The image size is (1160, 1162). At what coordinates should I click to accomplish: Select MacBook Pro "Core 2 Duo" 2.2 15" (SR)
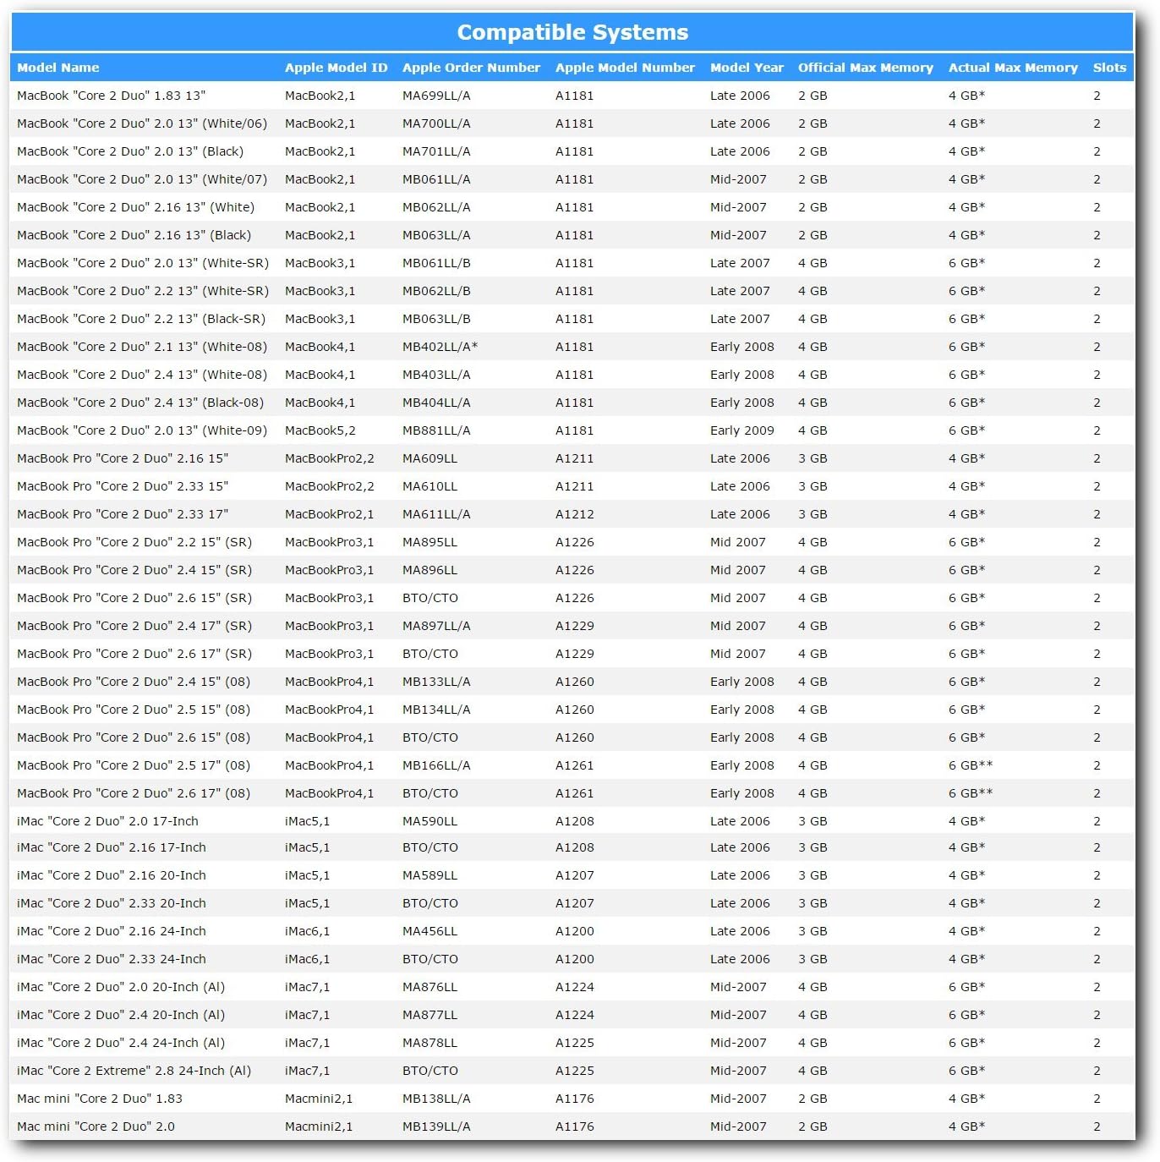(x=134, y=542)
